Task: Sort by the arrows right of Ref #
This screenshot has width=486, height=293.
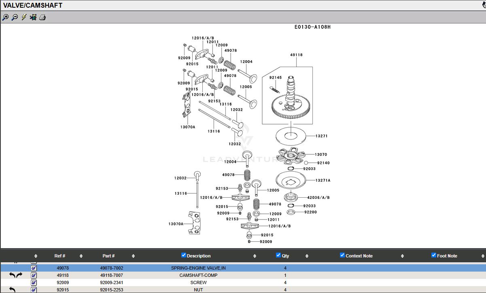Action: pos(81,256)
